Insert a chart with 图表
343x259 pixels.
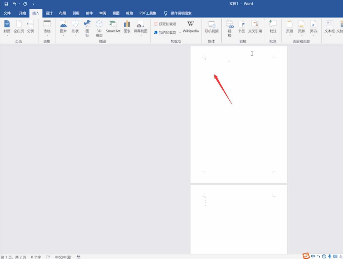click(127, 27)
